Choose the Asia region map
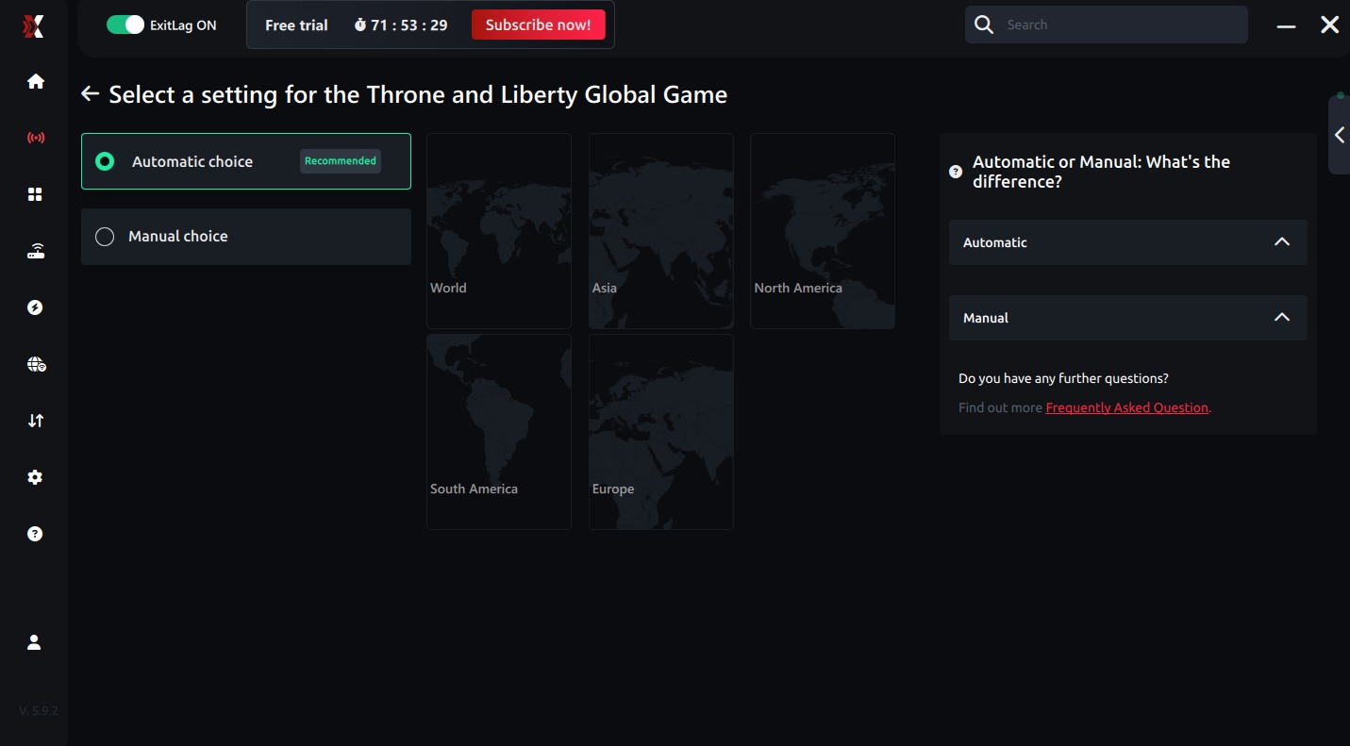The height and width of the screenshot is (746, 1350). coord(661,231)
